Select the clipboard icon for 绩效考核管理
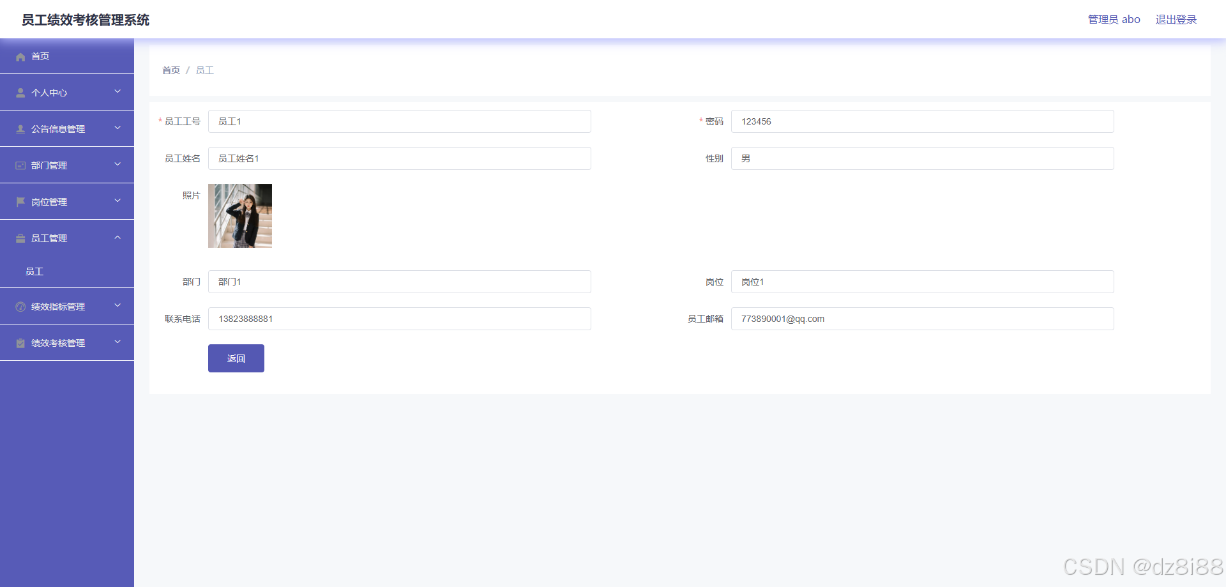Viewport: 1226px width, 587px height. coord(20,342)
